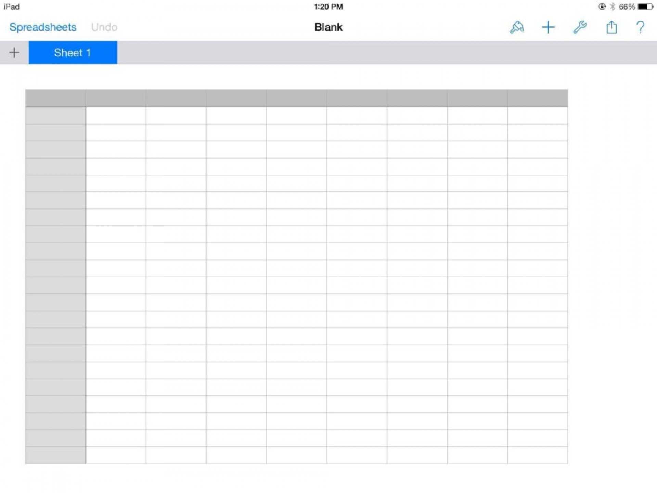The width and height of the screenshot is (657, 493).
Task: Click the plus icon to add sheet
Action: click(13, 52)
